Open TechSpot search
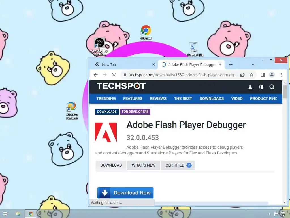This screenshot has width=290, height=218. click(x=272, y=87)
